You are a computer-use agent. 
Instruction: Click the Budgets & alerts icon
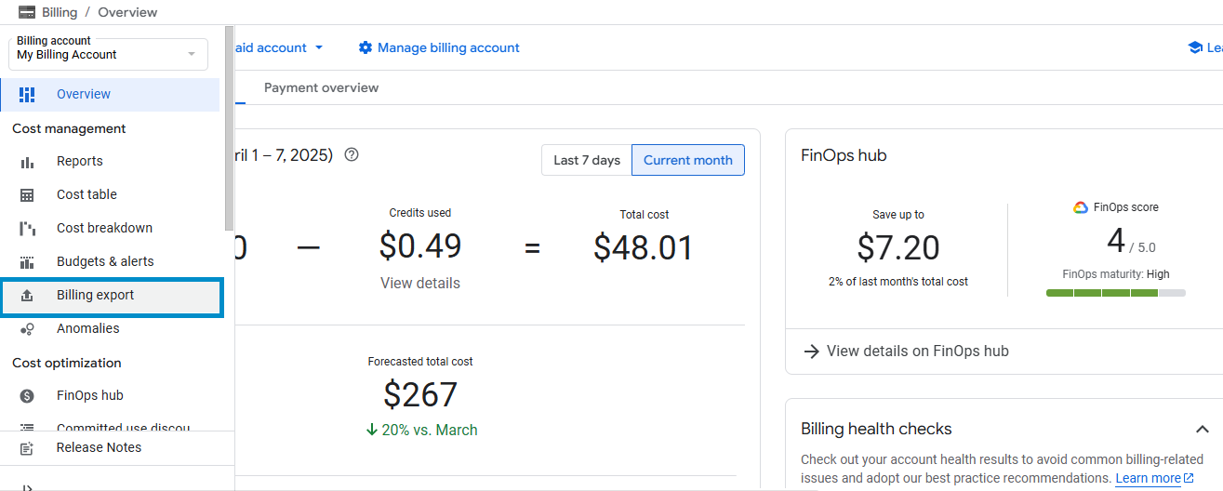tap(27, 262)
